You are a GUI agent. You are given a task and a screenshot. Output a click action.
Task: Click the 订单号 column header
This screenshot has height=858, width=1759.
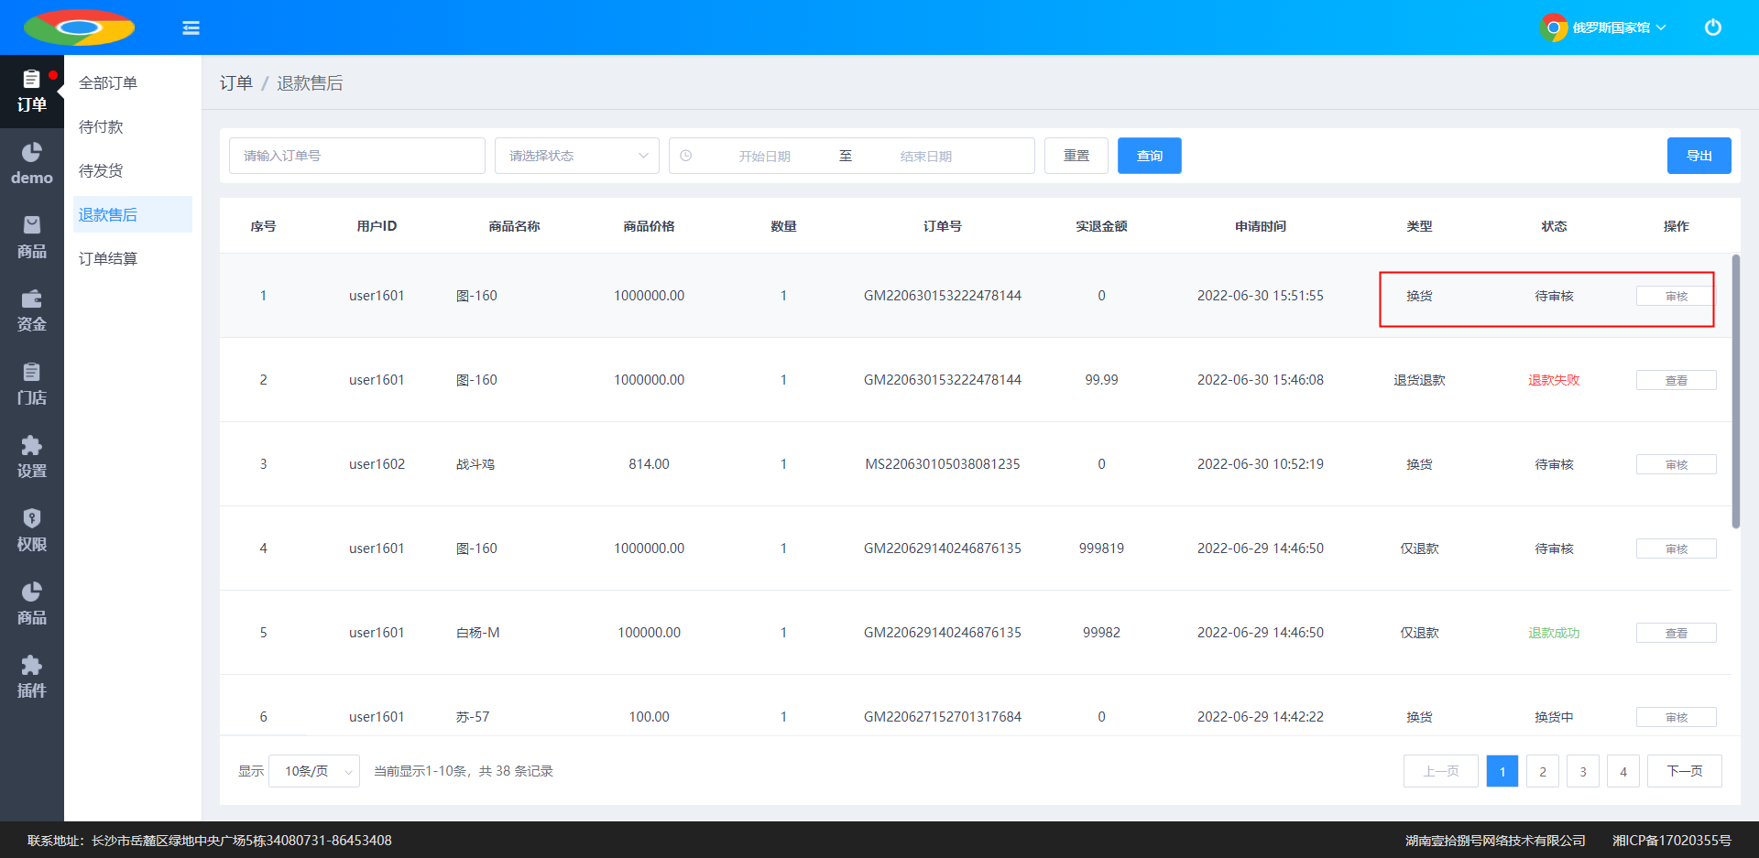tap(943, 226)
